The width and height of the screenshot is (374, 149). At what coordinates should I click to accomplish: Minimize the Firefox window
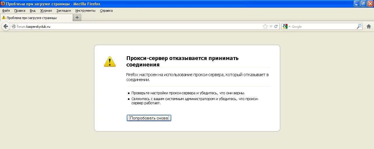coord(357,4)
